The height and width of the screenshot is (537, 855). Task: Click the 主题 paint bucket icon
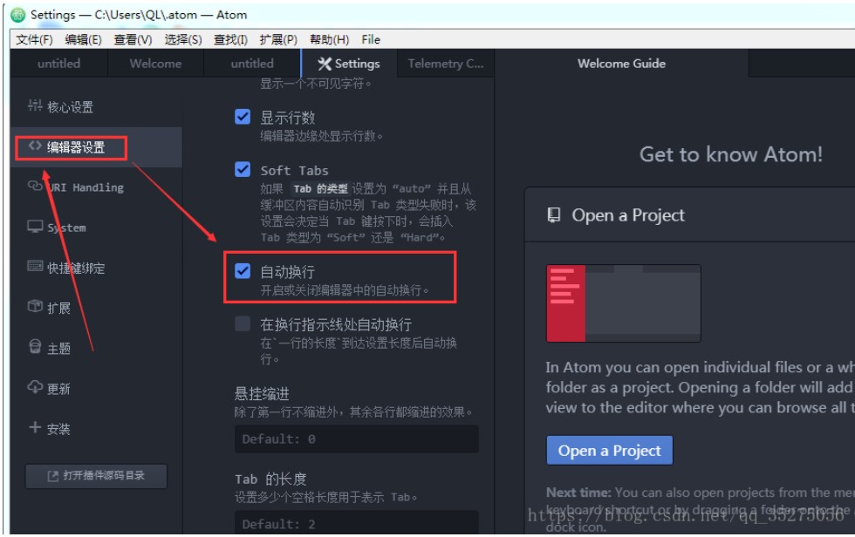coord(35,347)
